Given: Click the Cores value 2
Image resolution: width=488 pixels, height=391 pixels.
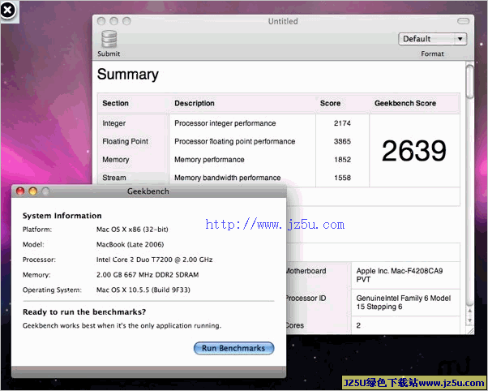Looking at the screenshot, I should click(358, 325).
